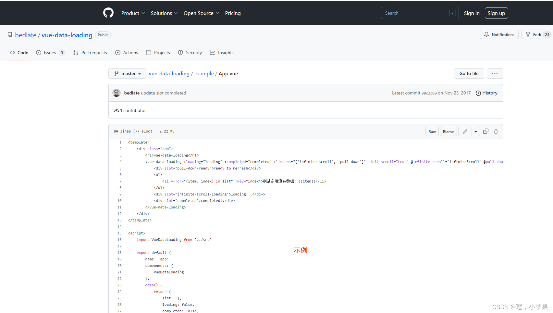
Task: Select line number 15
Action: (x=119, y=233)
